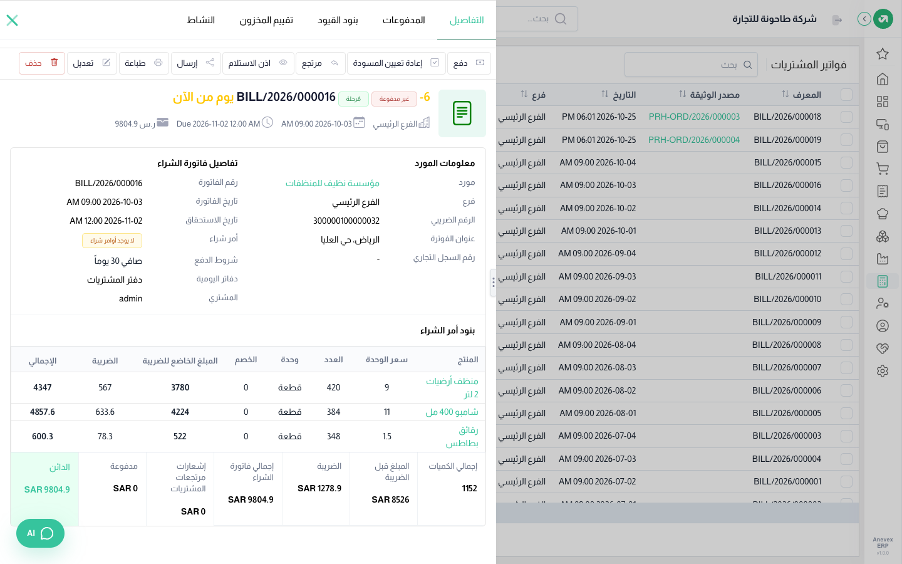Click the طباعة print button
The height and width of the screenshot is (564, 902).
pos(143,63)
